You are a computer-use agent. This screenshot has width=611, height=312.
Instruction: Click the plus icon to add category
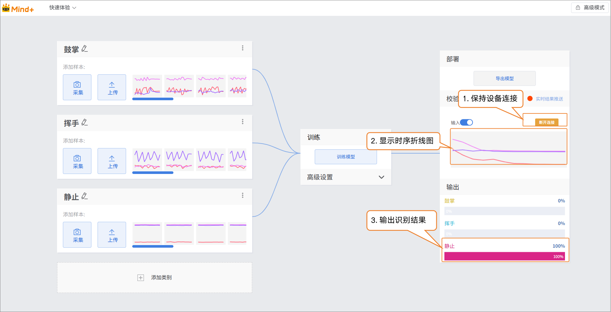(x=141, y=278)
